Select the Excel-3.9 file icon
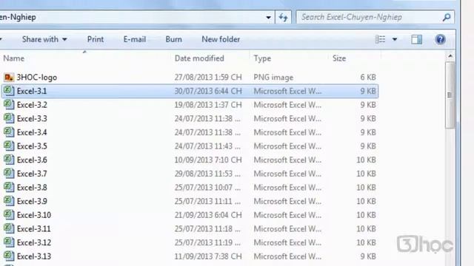Screen dimensions: 474x266 (9, 201)
